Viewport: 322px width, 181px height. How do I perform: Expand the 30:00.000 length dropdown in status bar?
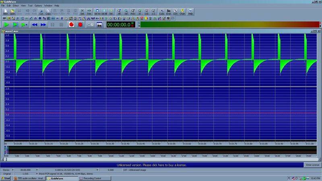tap(37, 170)
